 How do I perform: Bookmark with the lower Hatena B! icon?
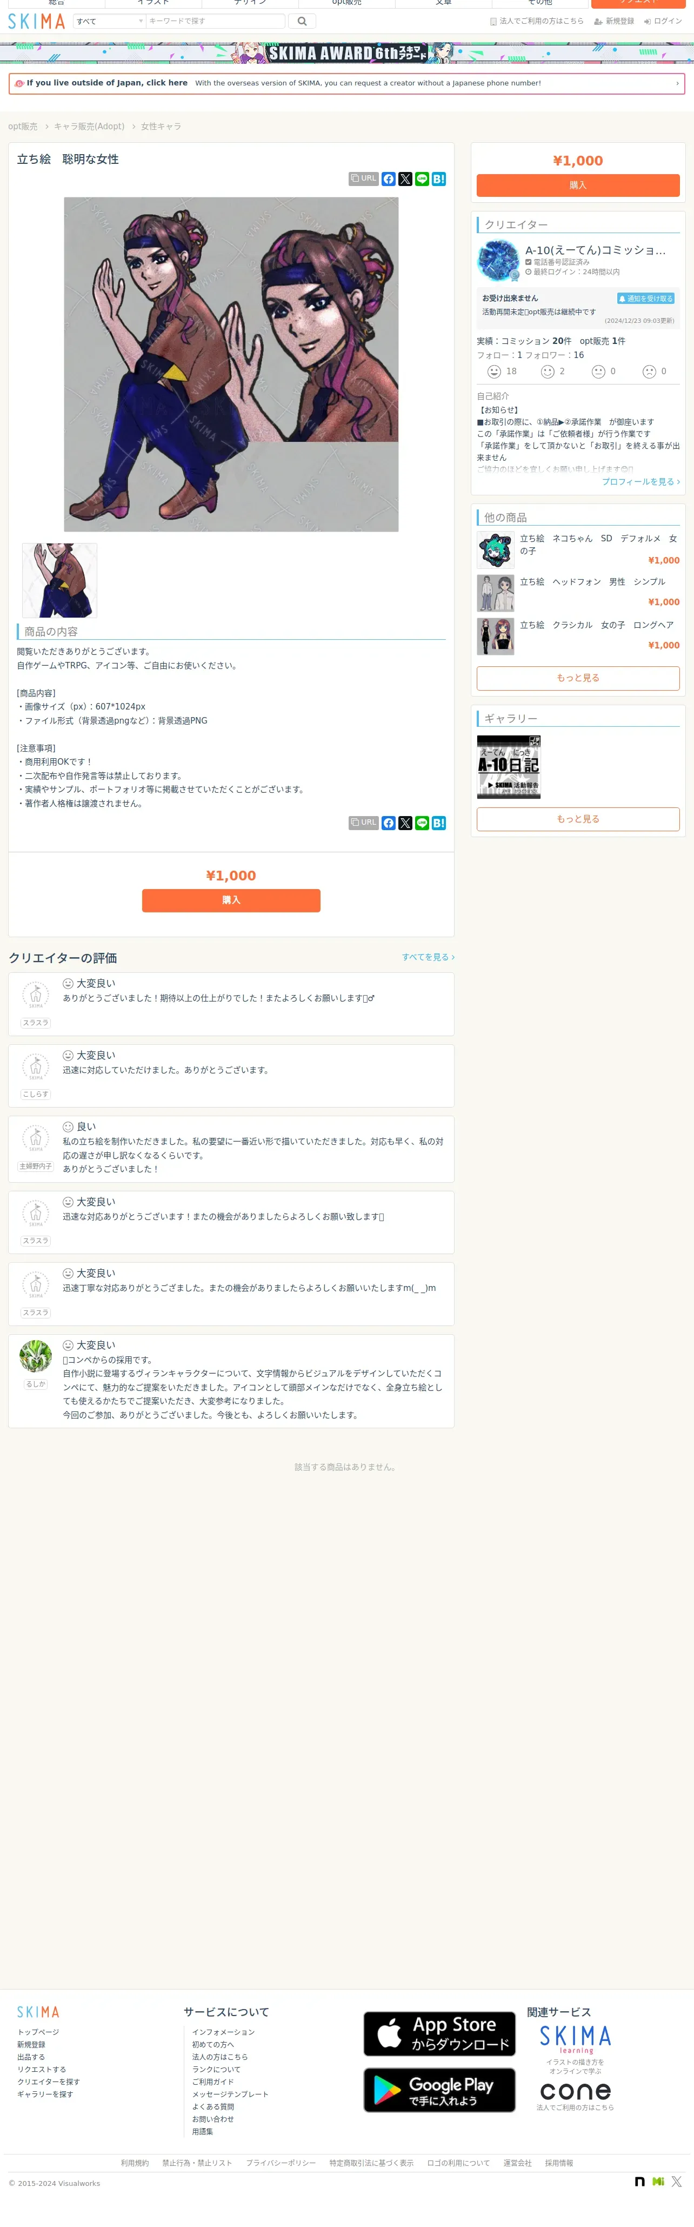tap(439, 823)
